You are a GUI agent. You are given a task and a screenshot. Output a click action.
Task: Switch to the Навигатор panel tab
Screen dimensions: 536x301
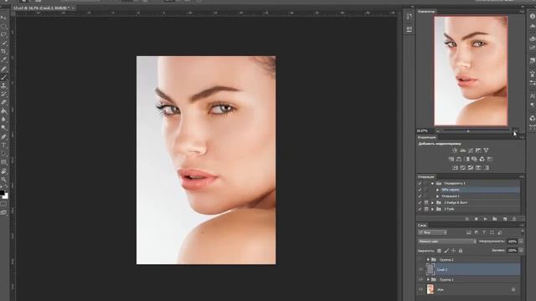(426, 12)
